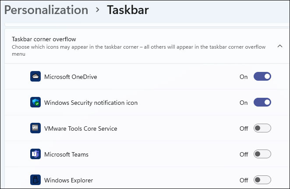Click the Microsoft Teams icon
290x189 pixels.
(x=35, y=154)
